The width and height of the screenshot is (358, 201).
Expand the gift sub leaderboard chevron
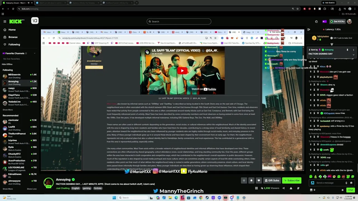click(x=332, y=44)
